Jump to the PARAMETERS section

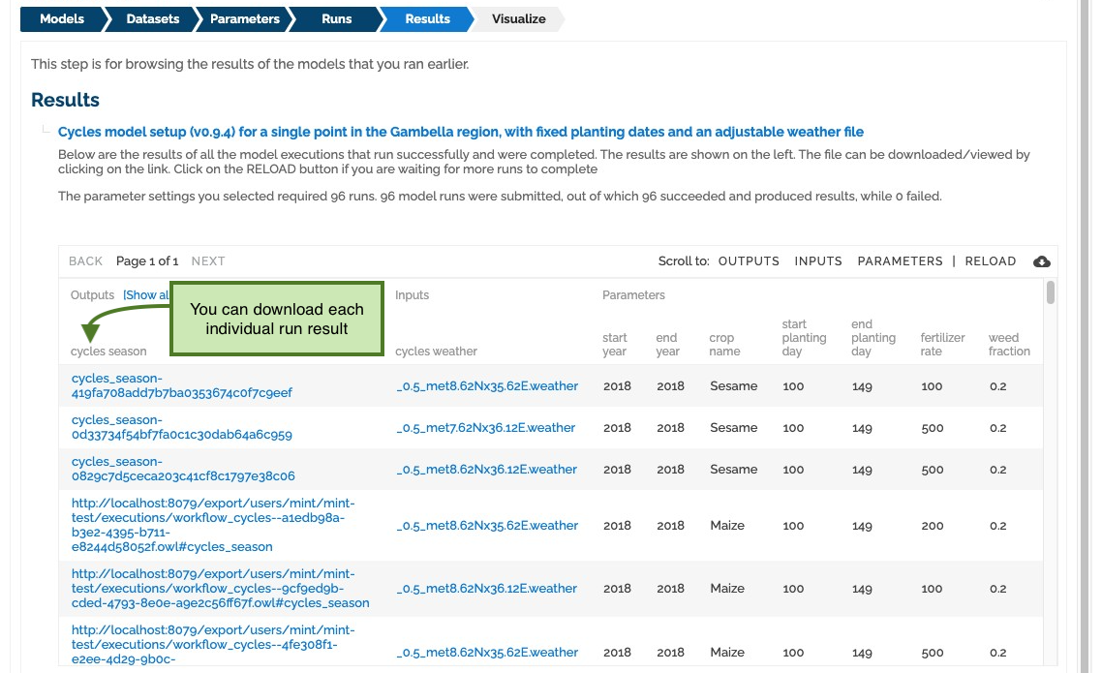pyautogui.click(x=900, y=261)
